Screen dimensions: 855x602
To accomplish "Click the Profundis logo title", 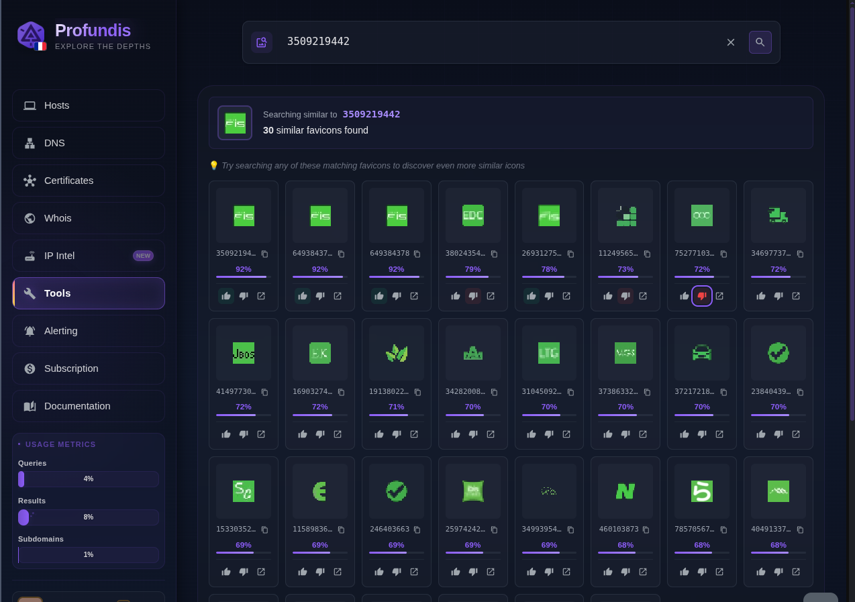I will [93, 30].
